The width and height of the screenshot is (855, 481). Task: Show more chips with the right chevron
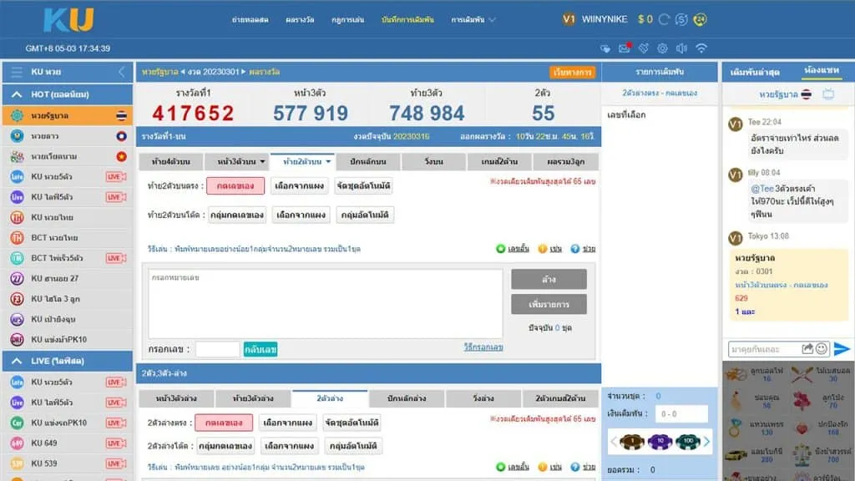tap(706, 441)
